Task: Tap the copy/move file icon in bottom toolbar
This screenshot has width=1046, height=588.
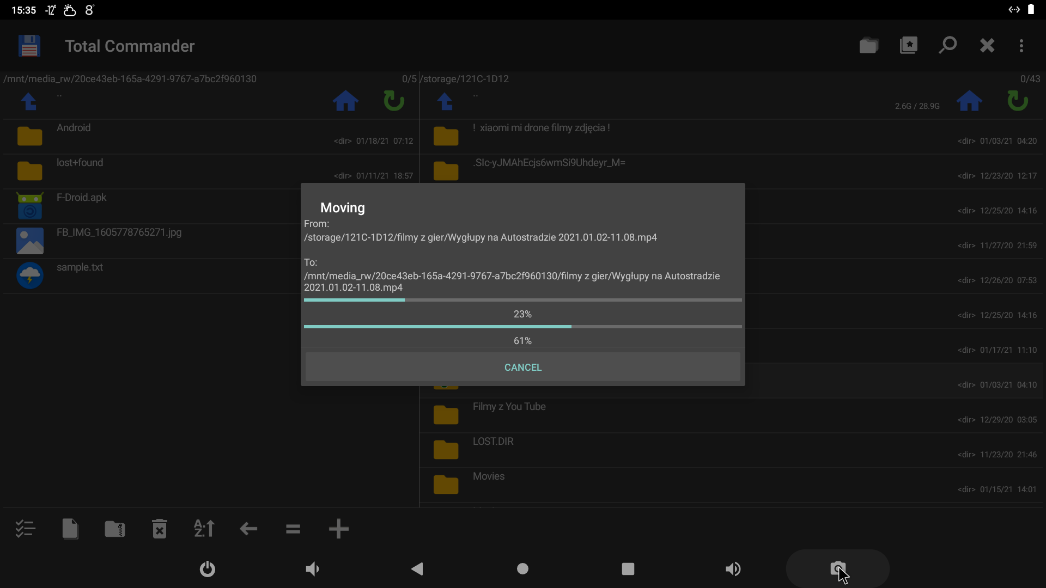Action: [x=70, y=529]
